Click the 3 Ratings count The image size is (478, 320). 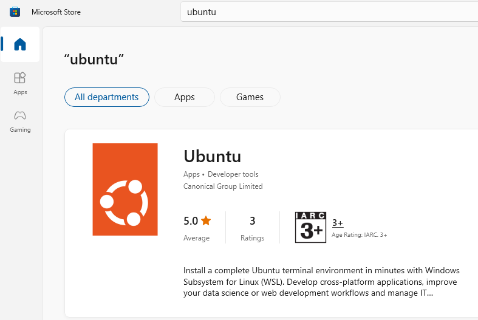[x=253, y=228]
